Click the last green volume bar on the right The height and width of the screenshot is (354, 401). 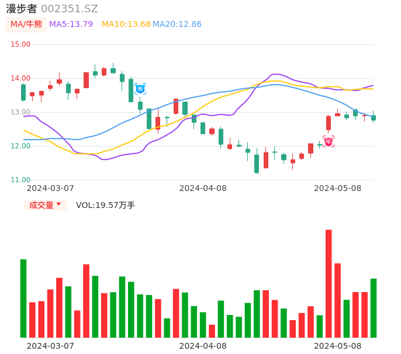pos(374,308)
